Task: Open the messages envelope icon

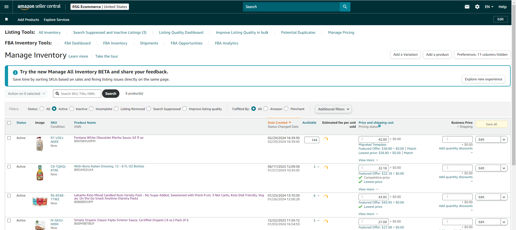Action: coord(467,7)
